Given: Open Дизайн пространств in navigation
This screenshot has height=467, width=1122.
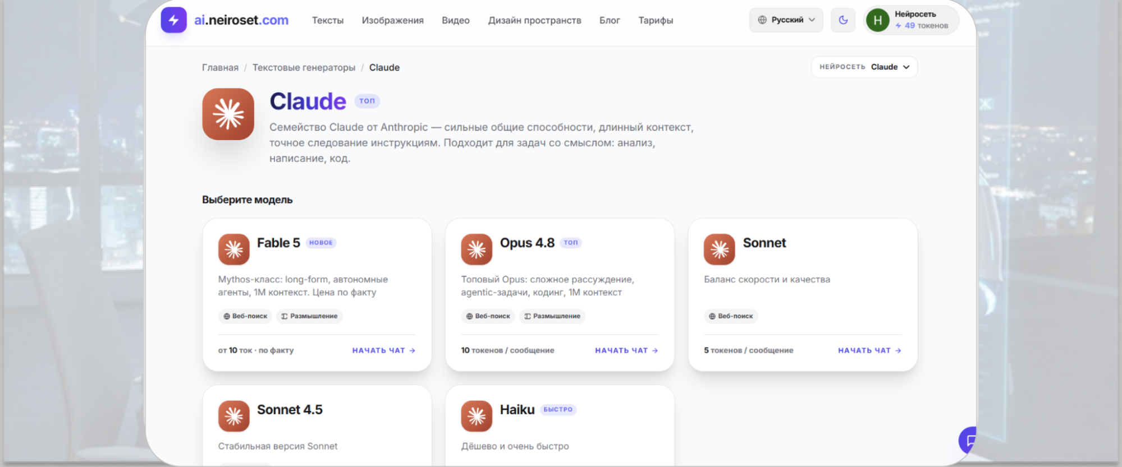Looking at the screenshot, I should (x=535, y=20).
